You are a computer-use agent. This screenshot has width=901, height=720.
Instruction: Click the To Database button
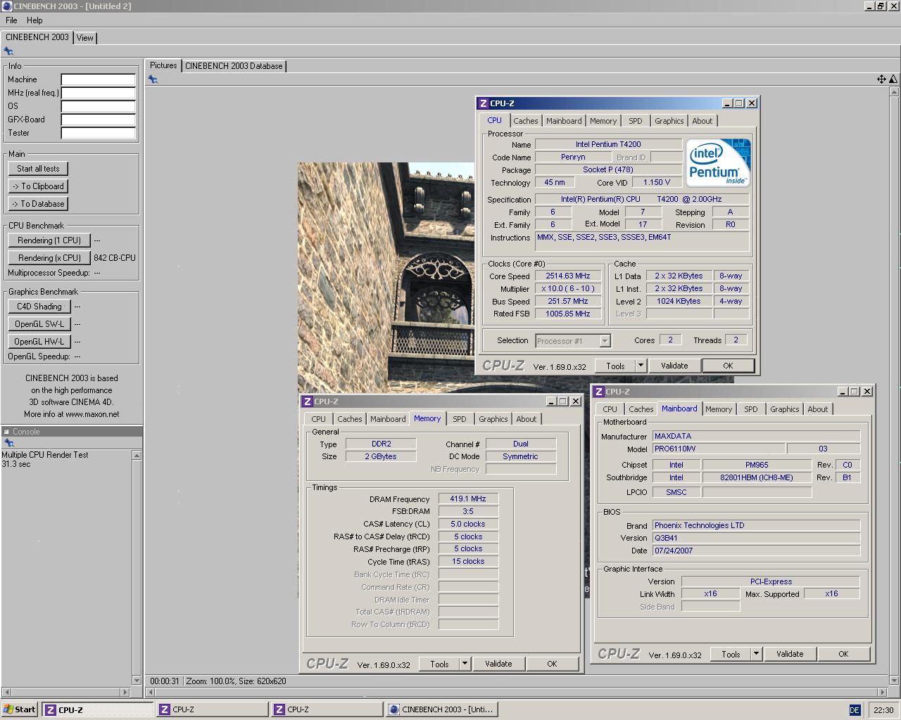click(38, 204)
